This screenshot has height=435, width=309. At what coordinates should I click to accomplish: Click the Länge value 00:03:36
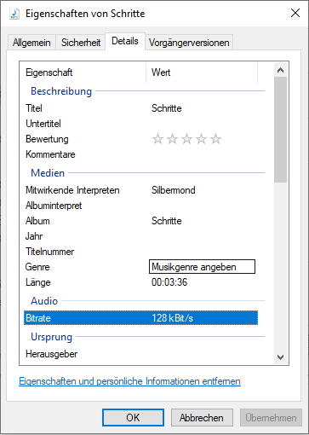pos(169,282)
